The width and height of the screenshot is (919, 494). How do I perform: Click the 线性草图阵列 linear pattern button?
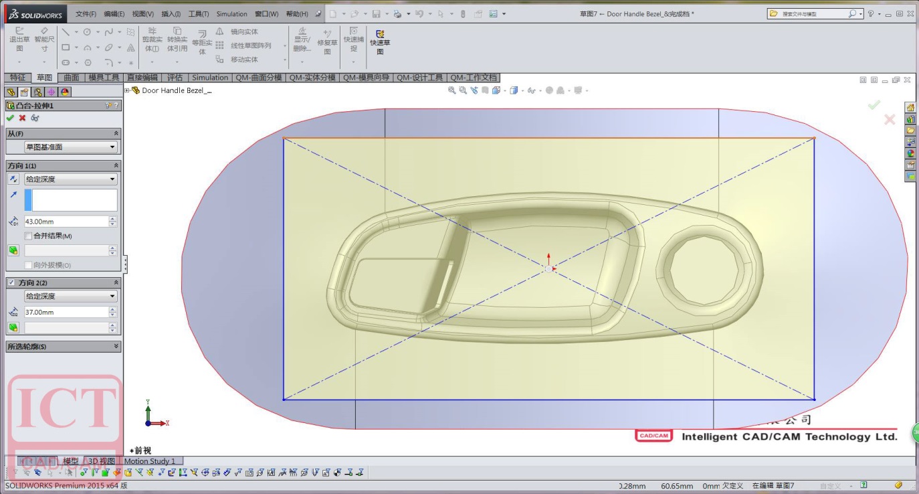click(x=251, y=46)
